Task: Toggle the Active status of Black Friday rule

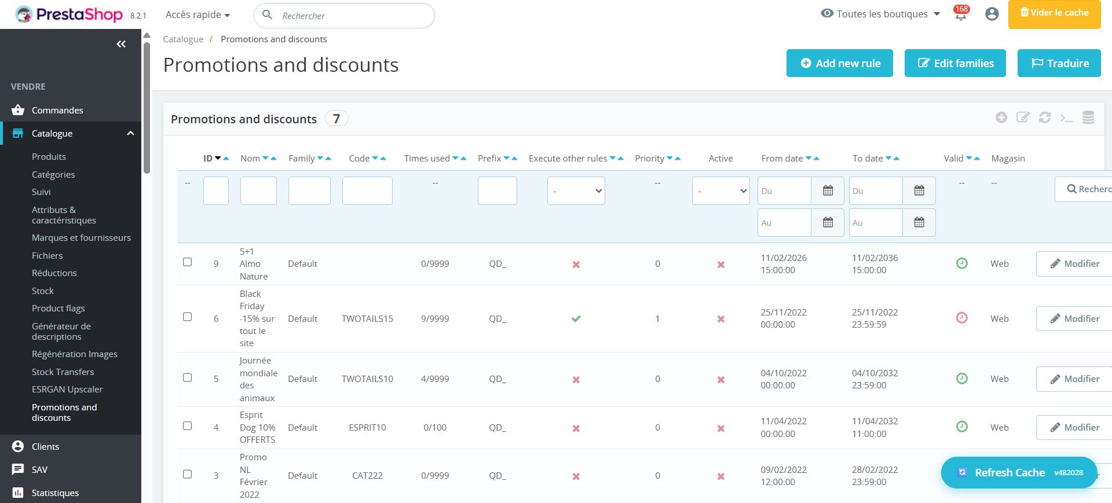Action: (x=720, y=319)
